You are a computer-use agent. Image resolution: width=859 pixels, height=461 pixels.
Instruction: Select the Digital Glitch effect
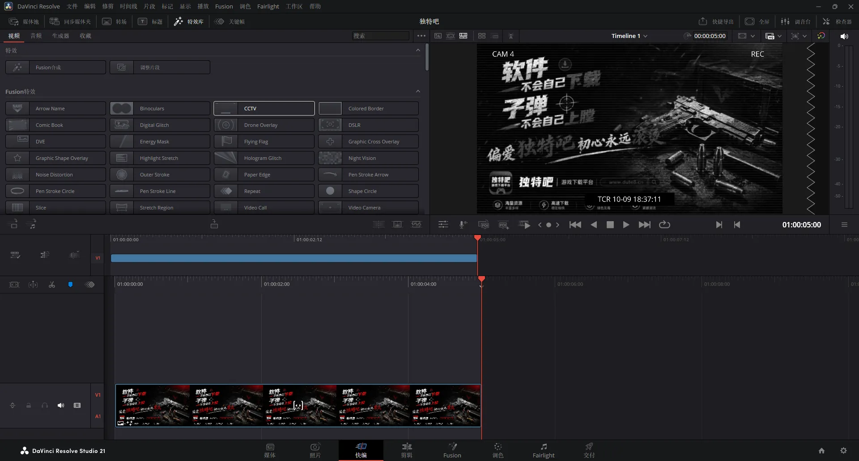[160, 125]
